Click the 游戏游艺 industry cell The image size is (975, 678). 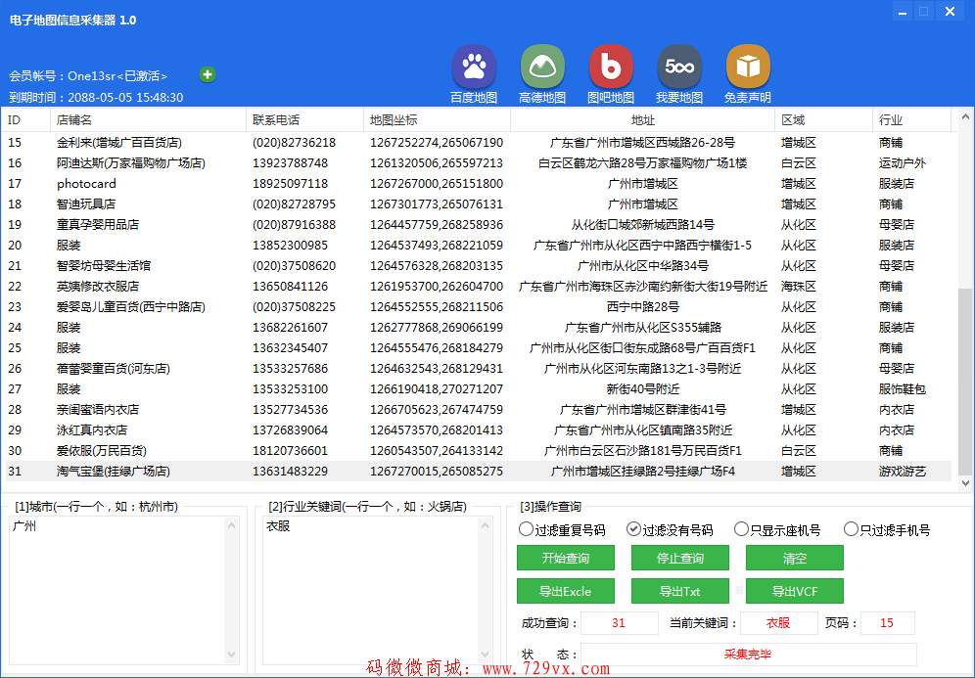click(x=903, y=471)
